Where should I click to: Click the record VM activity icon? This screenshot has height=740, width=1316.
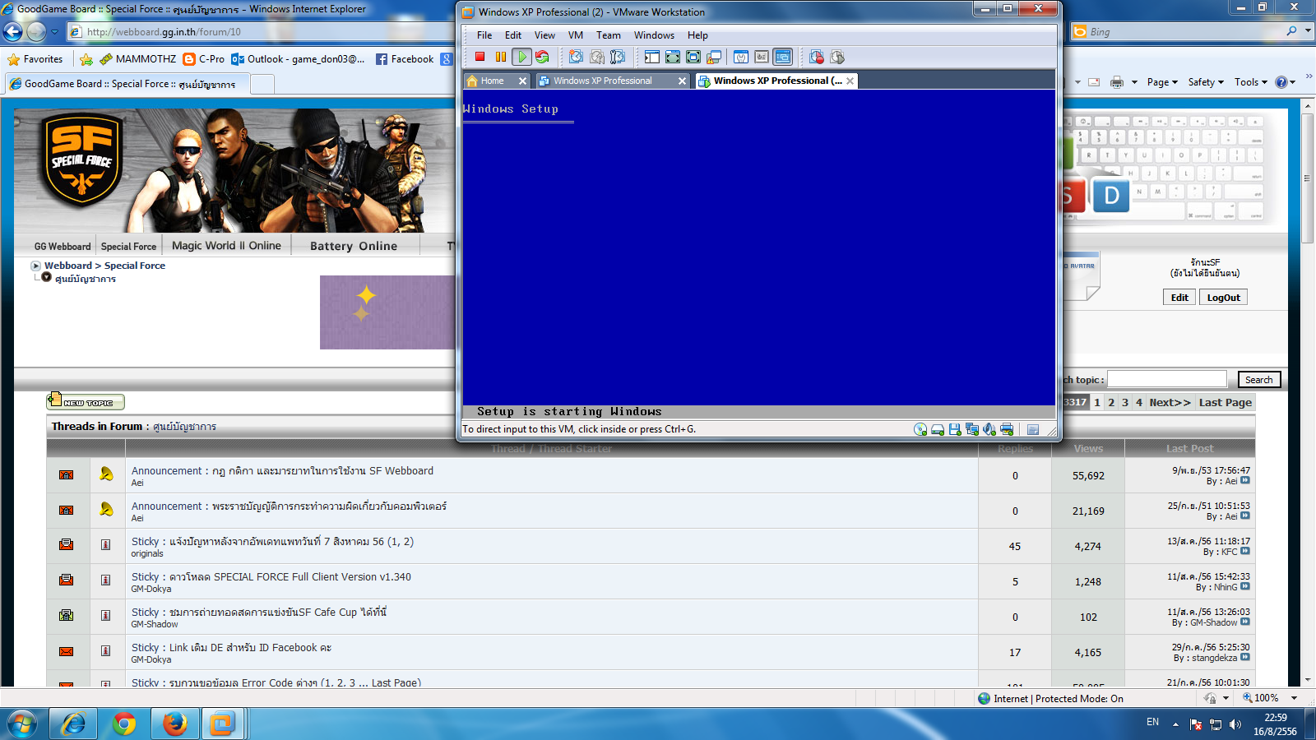[816, 57]
